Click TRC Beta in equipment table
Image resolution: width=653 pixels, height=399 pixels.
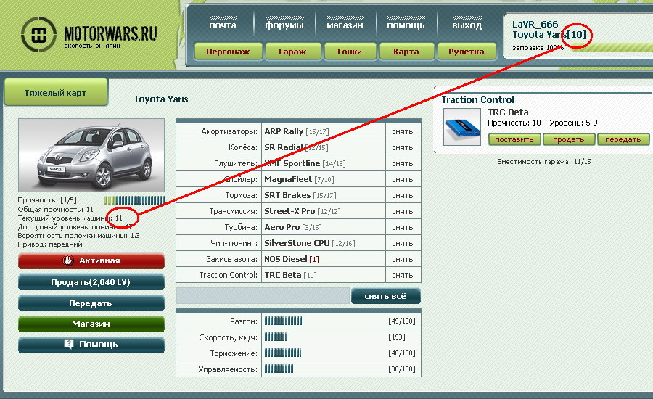click(x=283, y=275)
